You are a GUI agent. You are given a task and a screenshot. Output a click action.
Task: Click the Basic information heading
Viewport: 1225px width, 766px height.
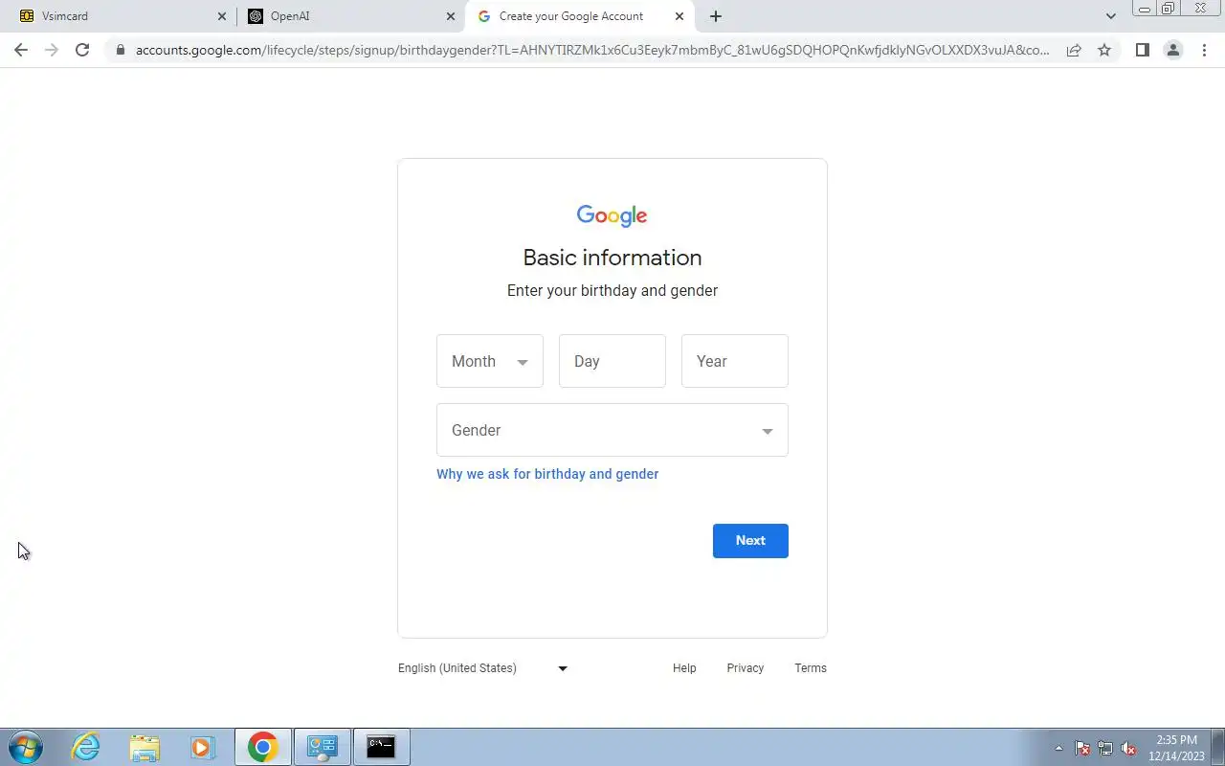coord(612,258)
